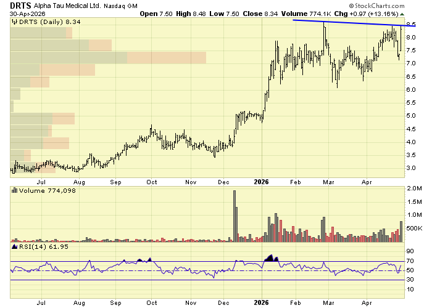Click the Close 8.34 value
432x308 pixels.
(260, 14)
